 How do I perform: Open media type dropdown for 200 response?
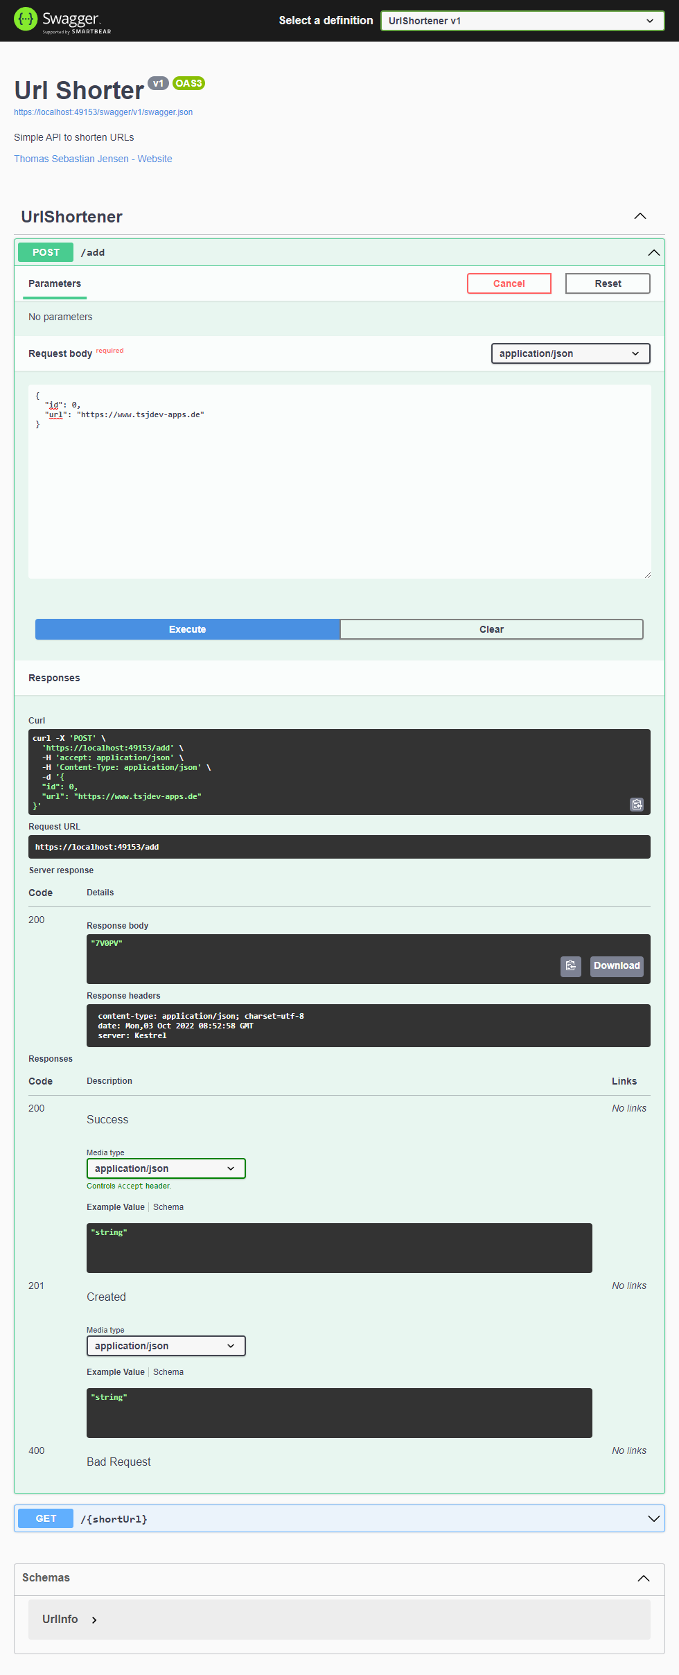[166, 1168]
